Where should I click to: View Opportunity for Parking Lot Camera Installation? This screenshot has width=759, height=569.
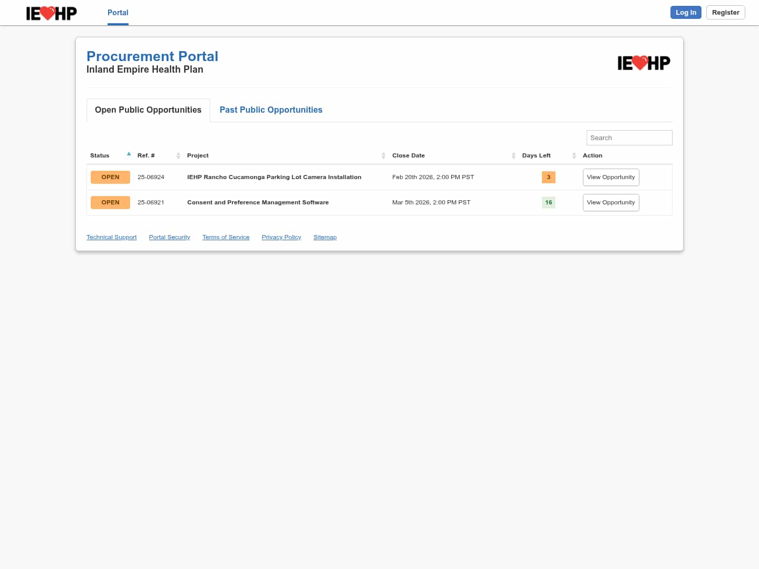(x=610, y=178)
